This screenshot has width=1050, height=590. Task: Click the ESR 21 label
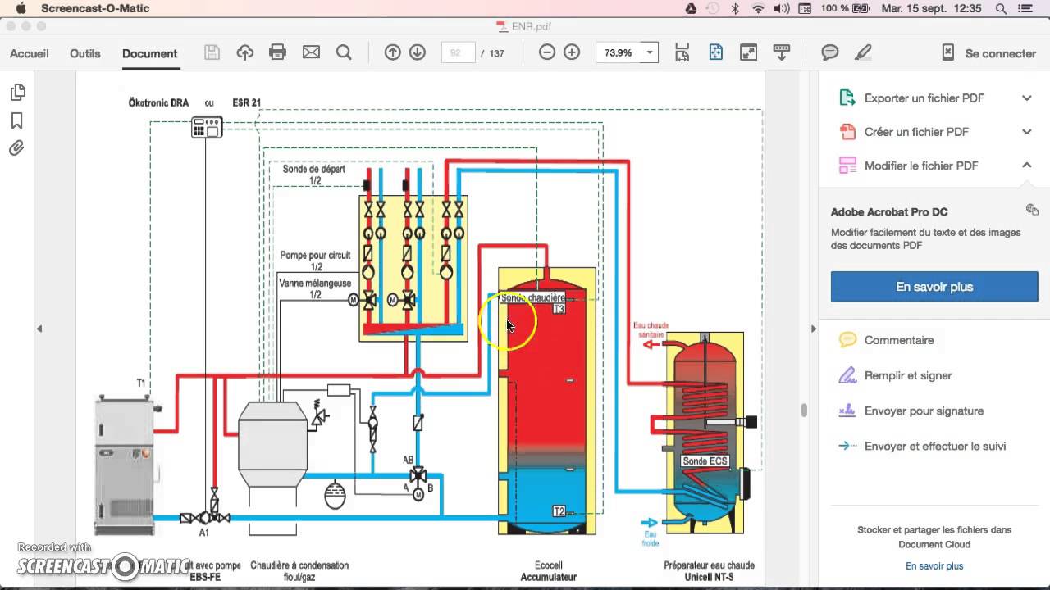246,103
